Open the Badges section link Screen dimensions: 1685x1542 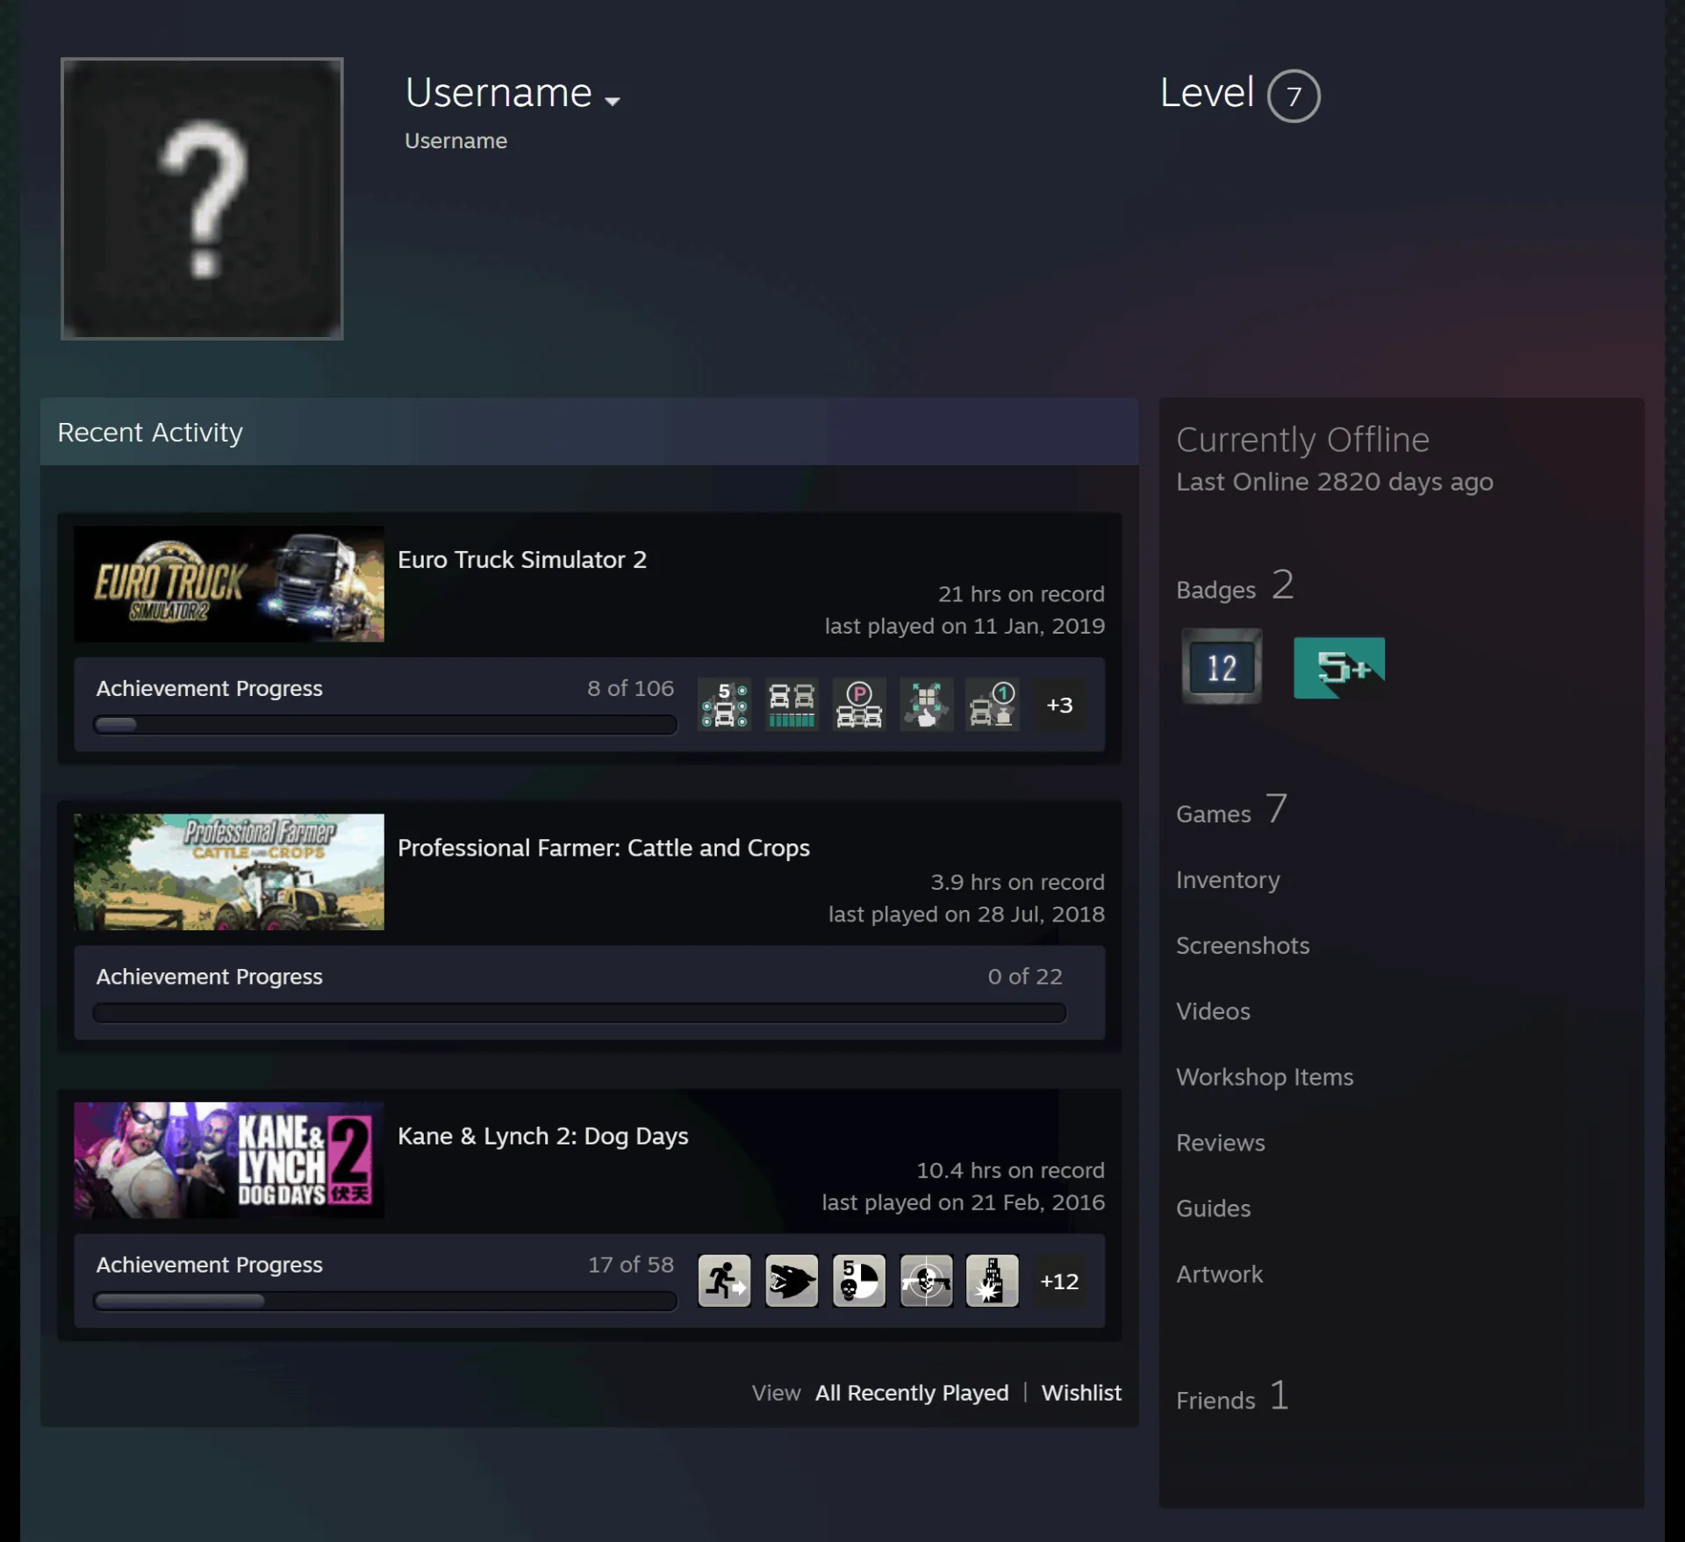(x=1235, y=586)
